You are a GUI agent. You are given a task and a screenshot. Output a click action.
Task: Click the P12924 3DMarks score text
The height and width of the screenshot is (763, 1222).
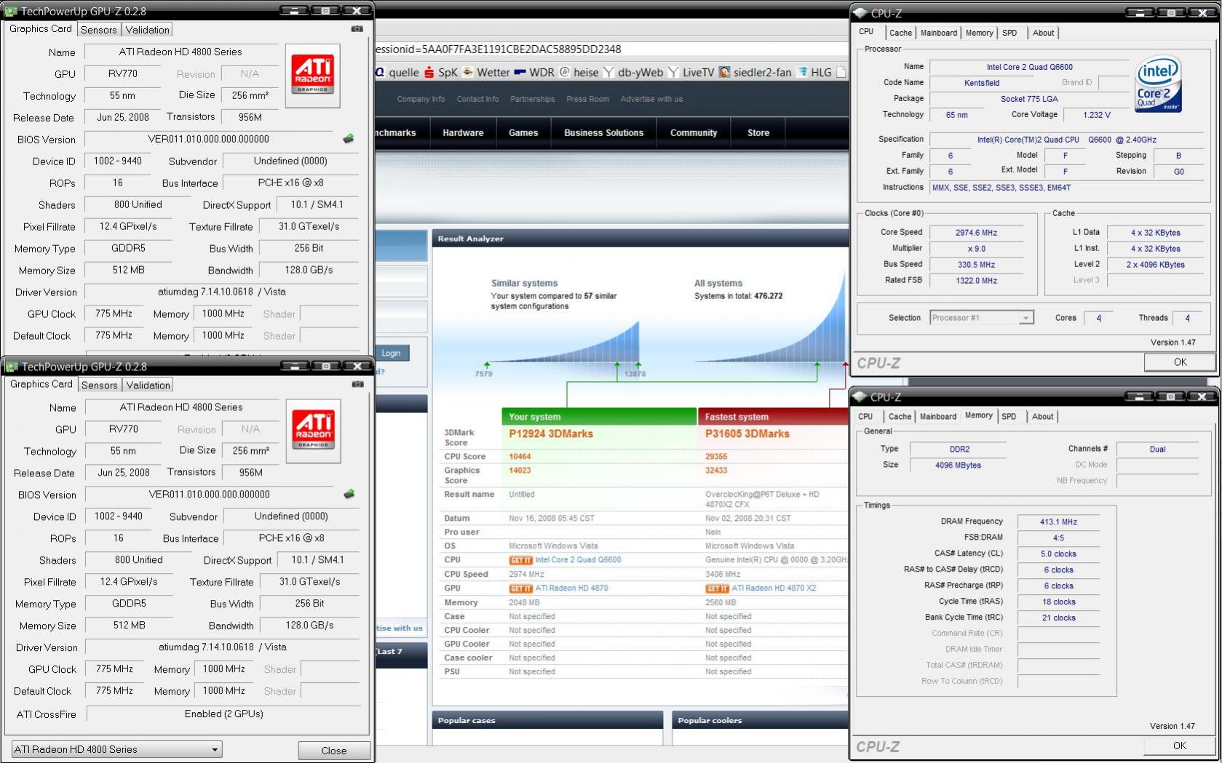coord(551,434)
